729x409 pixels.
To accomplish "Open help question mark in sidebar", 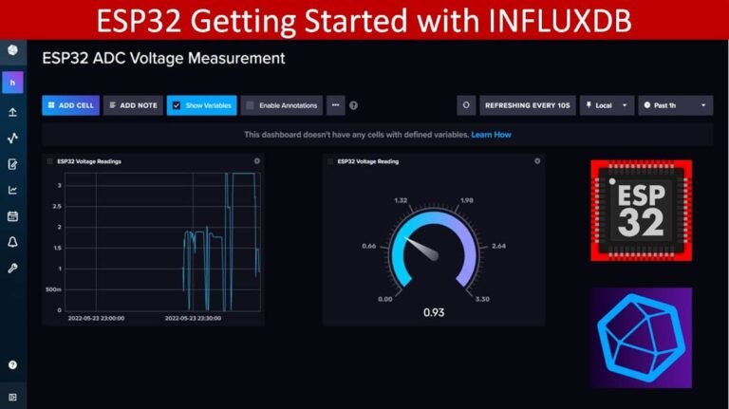I will pos(12,364).
